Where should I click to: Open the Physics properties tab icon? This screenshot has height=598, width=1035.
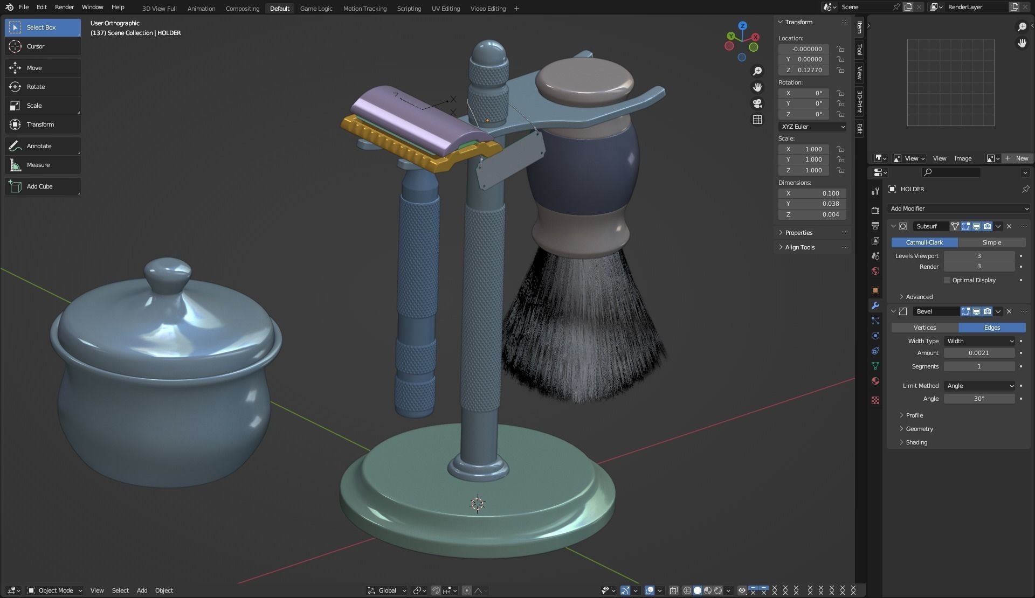(875, 336)
